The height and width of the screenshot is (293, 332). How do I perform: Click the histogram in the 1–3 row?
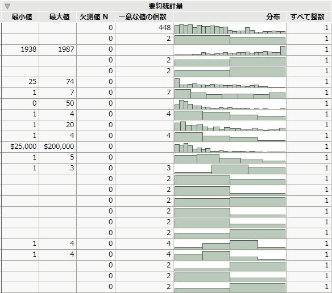[x=230, y=169]
